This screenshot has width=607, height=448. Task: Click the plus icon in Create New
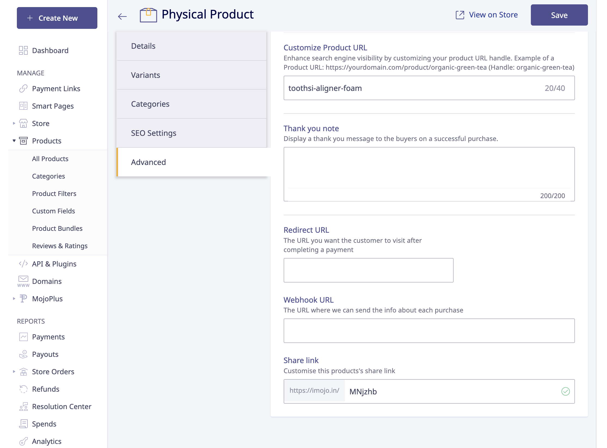[x=30, y=18]
